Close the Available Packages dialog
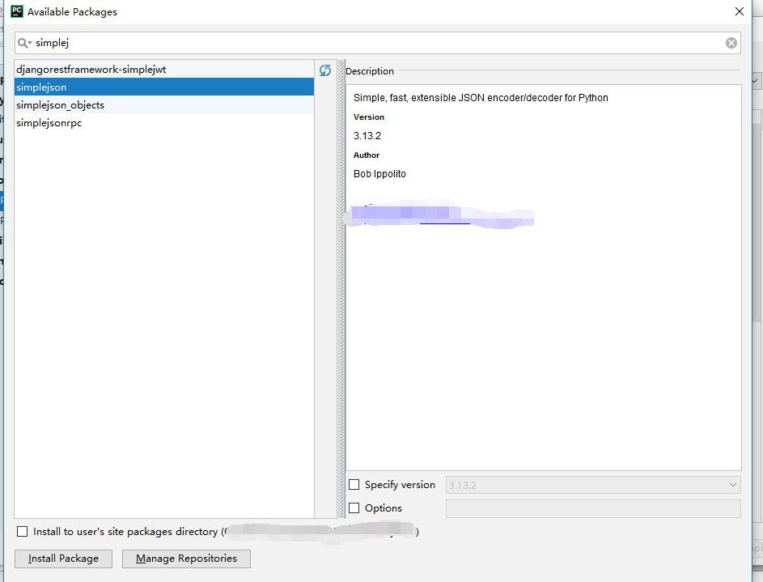 pos(740,11)
